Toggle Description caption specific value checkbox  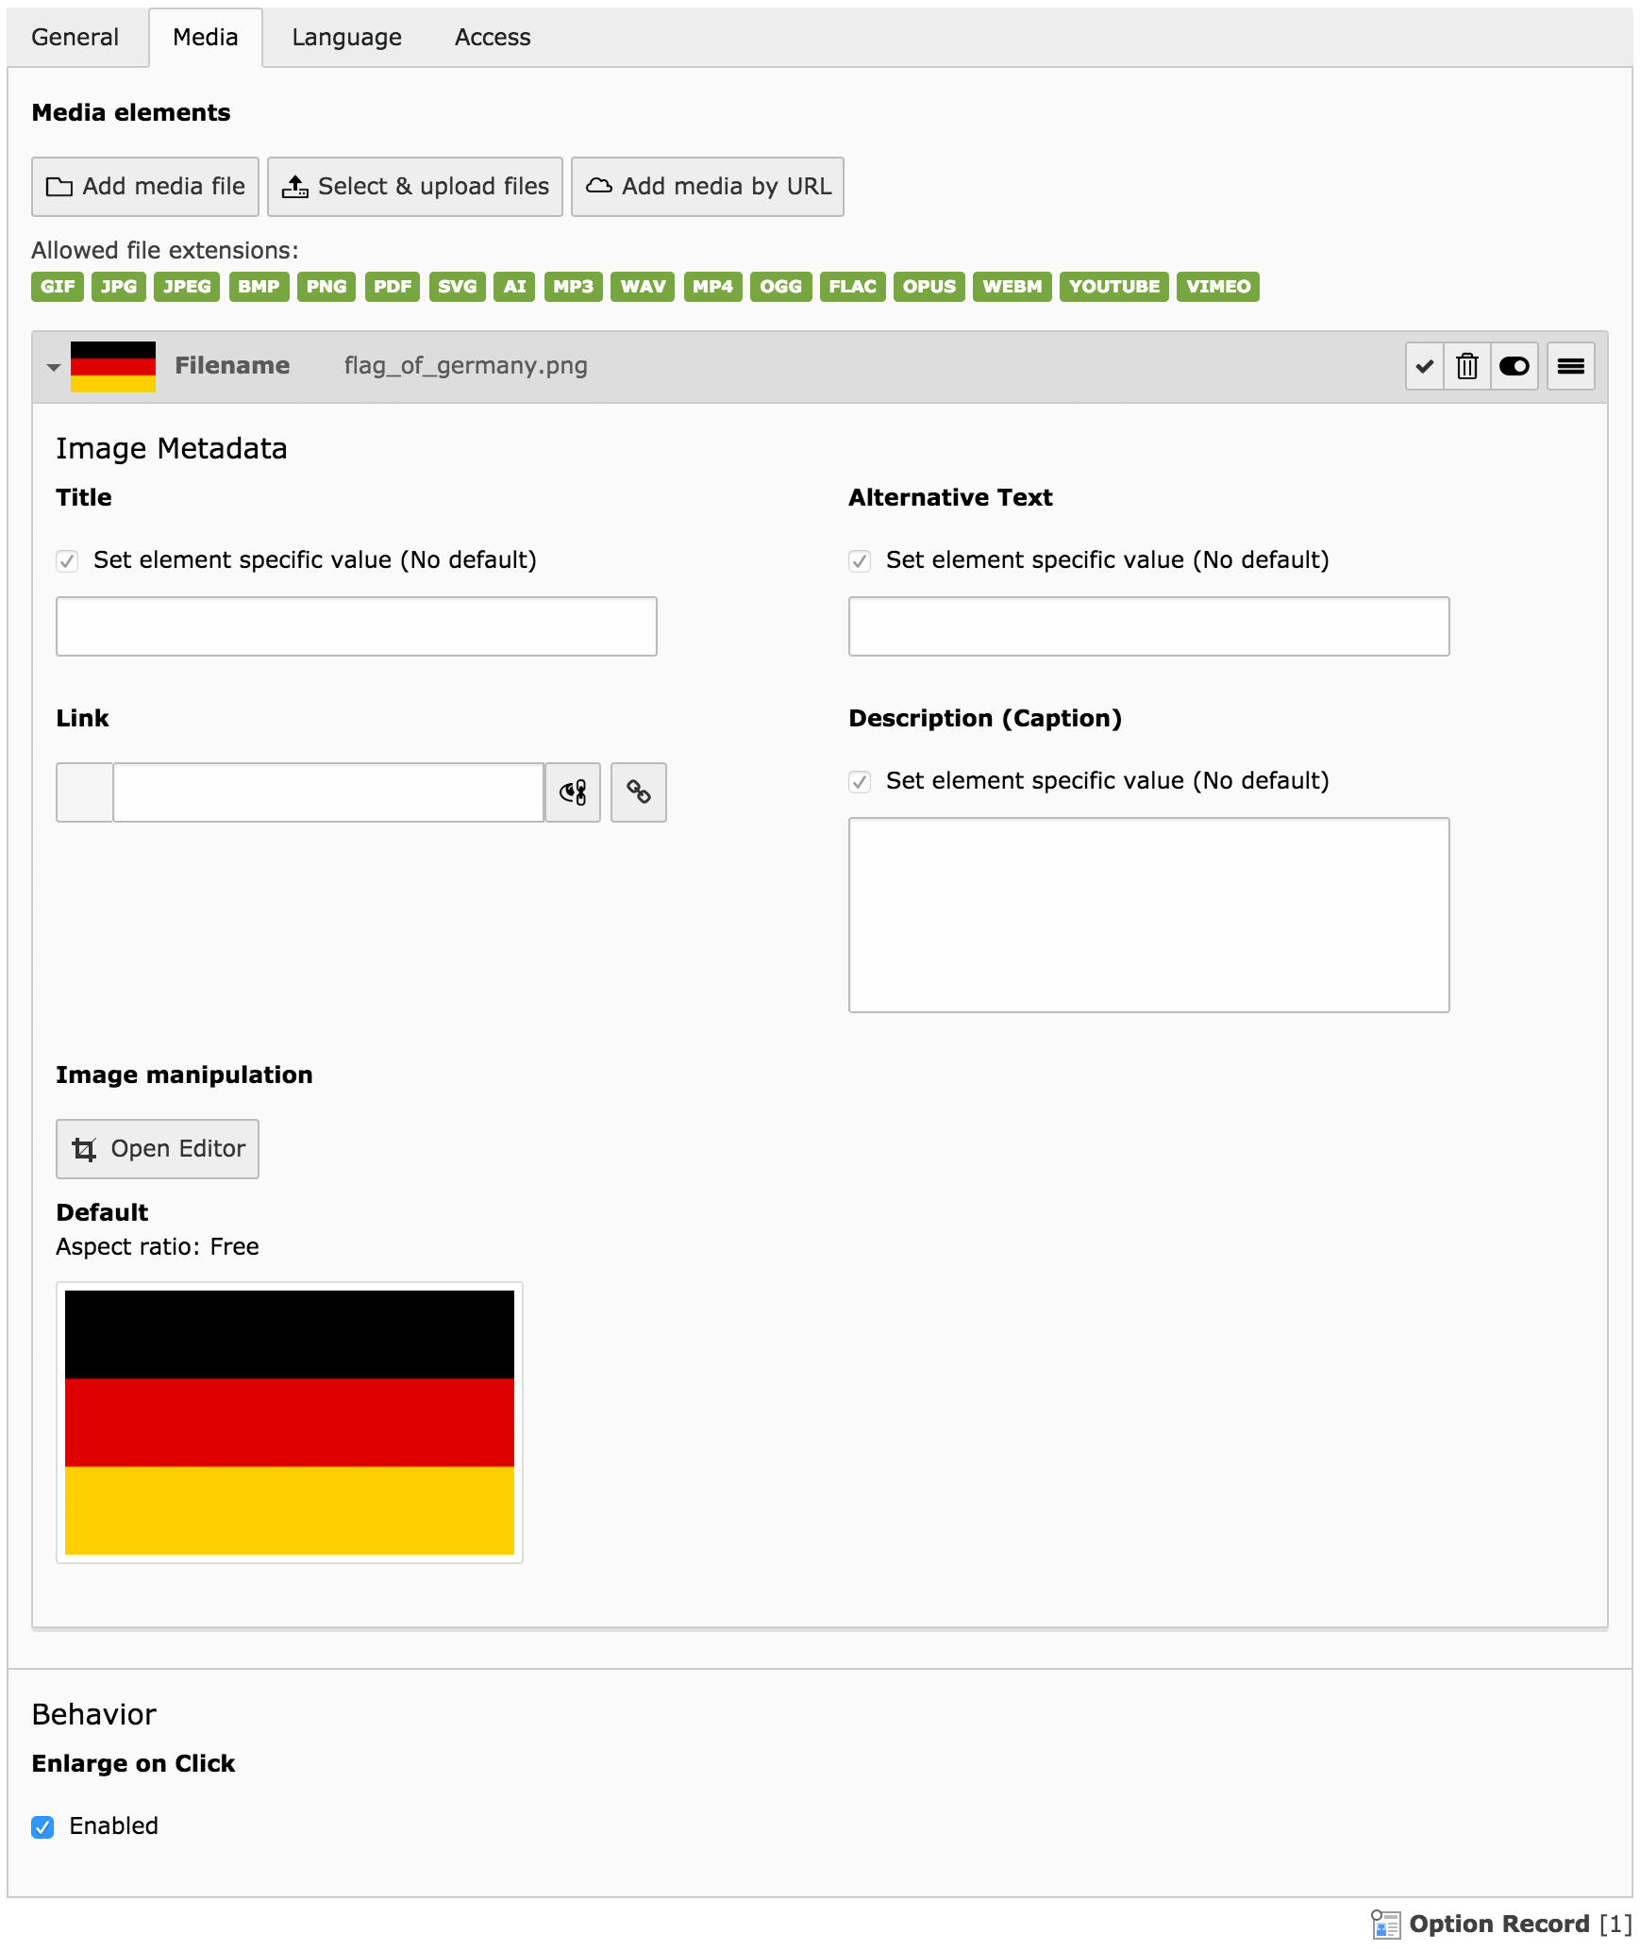pos(860,782)
